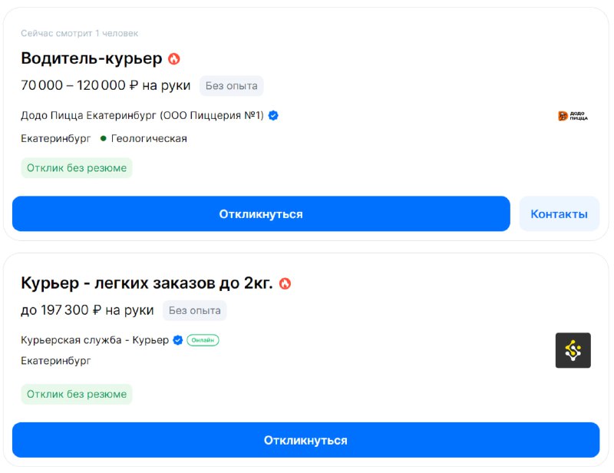Image resolution: width=614 pixels, height=473 pixels.
Task: Open the employer Додо Пицца Екатеринбург page
Action: coord(142,116)
